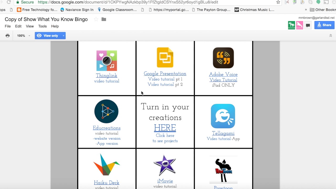The height and width of the screenshot is (189, 336).
Task: Click the scissors extension icon in Chrome
Action: 287,2
